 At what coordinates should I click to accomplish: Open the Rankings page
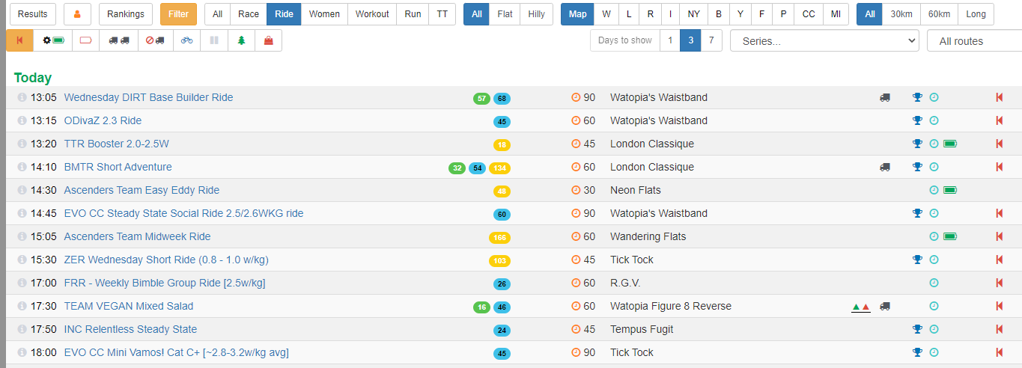(126, 14)
